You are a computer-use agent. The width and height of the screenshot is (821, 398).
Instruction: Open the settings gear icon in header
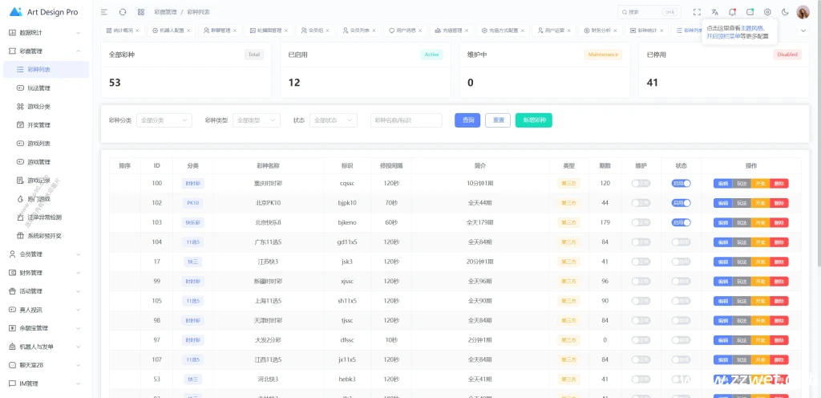click(767, 12)
